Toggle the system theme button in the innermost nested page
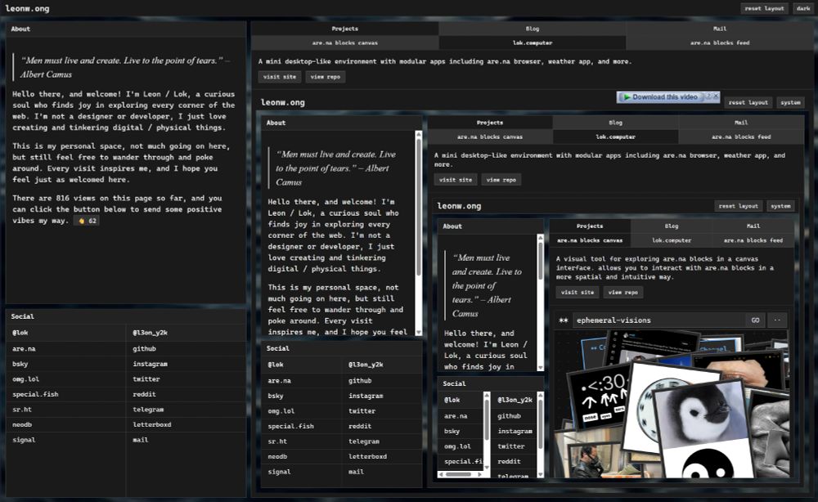This screenshot has height=502, width=818. [x=780, y=206]
